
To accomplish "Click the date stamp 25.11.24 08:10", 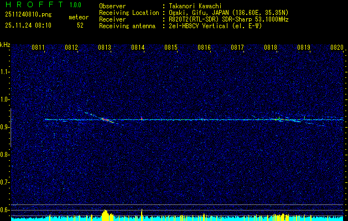I will (x=28, y=25).
